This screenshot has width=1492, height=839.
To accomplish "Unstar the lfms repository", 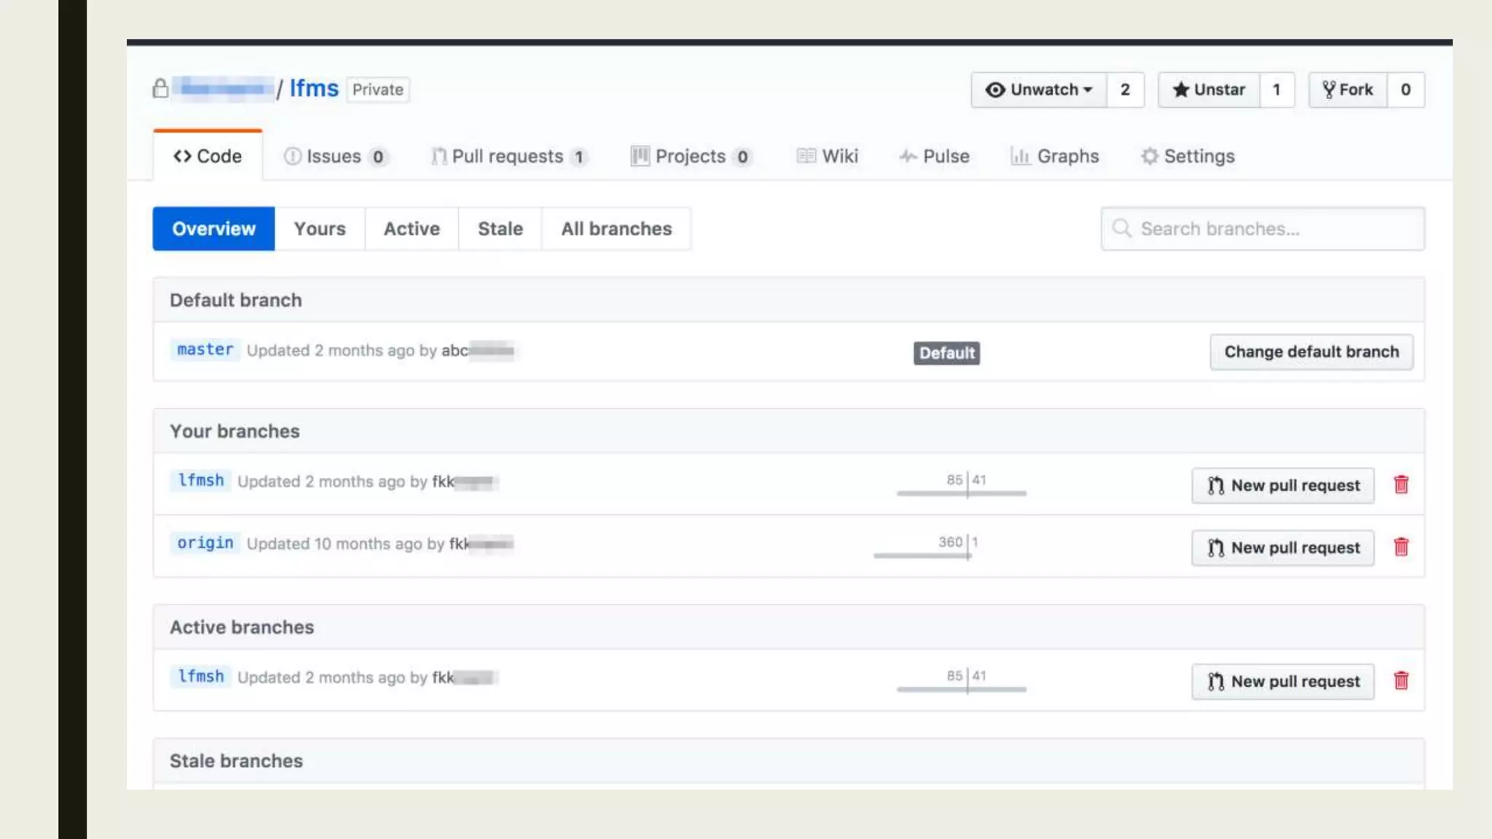I will point(1209,90).
